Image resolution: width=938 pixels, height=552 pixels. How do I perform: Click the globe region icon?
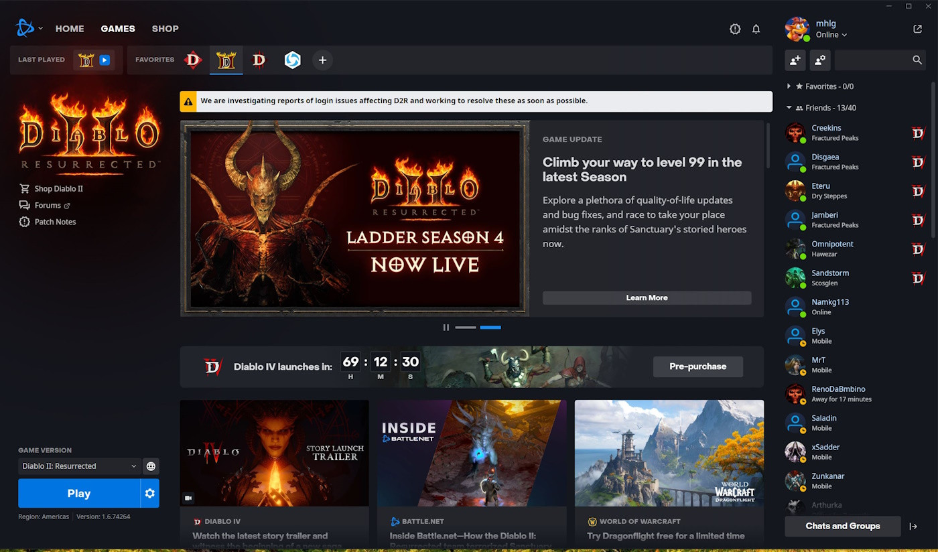point(151,466)
